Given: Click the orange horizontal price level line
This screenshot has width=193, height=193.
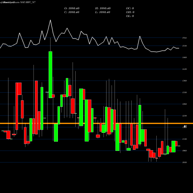Looking at the screenshot, I should point(96,124).
